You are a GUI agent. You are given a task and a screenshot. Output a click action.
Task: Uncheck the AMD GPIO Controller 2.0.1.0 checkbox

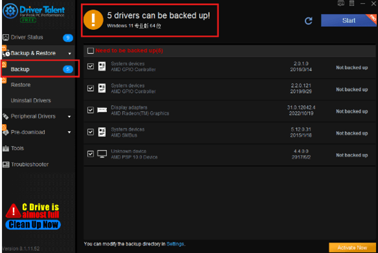pos(91,67)
